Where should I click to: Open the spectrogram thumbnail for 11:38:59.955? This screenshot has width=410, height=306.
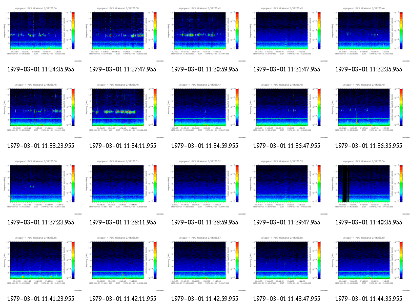point(205,187)
